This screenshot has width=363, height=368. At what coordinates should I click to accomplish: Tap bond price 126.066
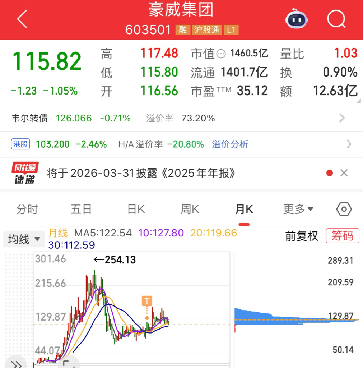(x=74, y=118)
